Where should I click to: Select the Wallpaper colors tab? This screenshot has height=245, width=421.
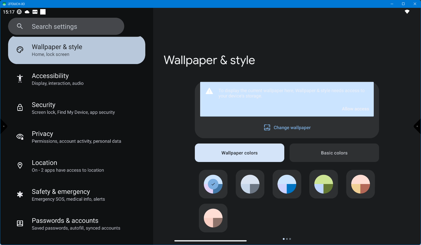click(x=239, y=153)
